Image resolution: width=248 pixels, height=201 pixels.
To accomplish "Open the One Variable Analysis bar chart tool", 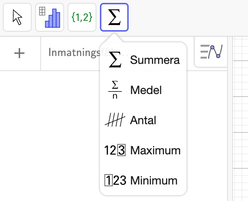I will pos(50,17).
